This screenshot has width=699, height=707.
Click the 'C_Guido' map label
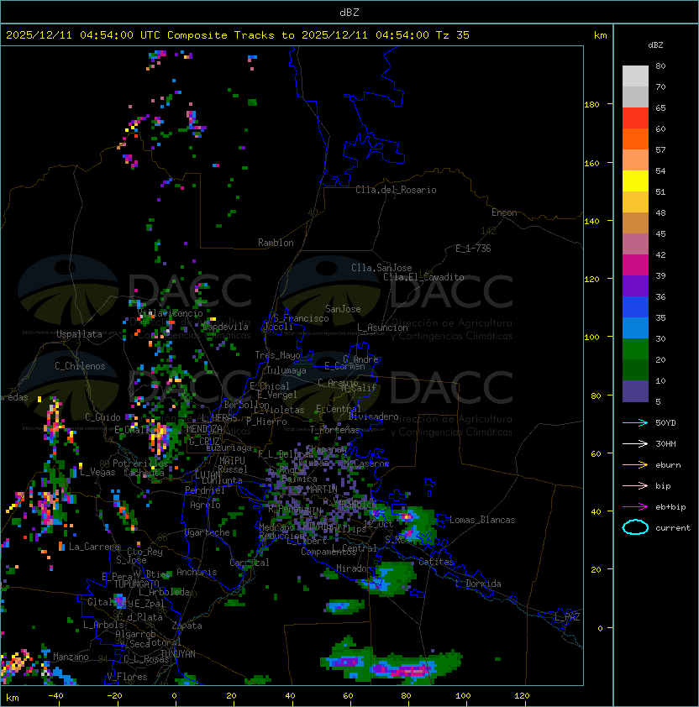pyautogui.click(x=102, y=417)
